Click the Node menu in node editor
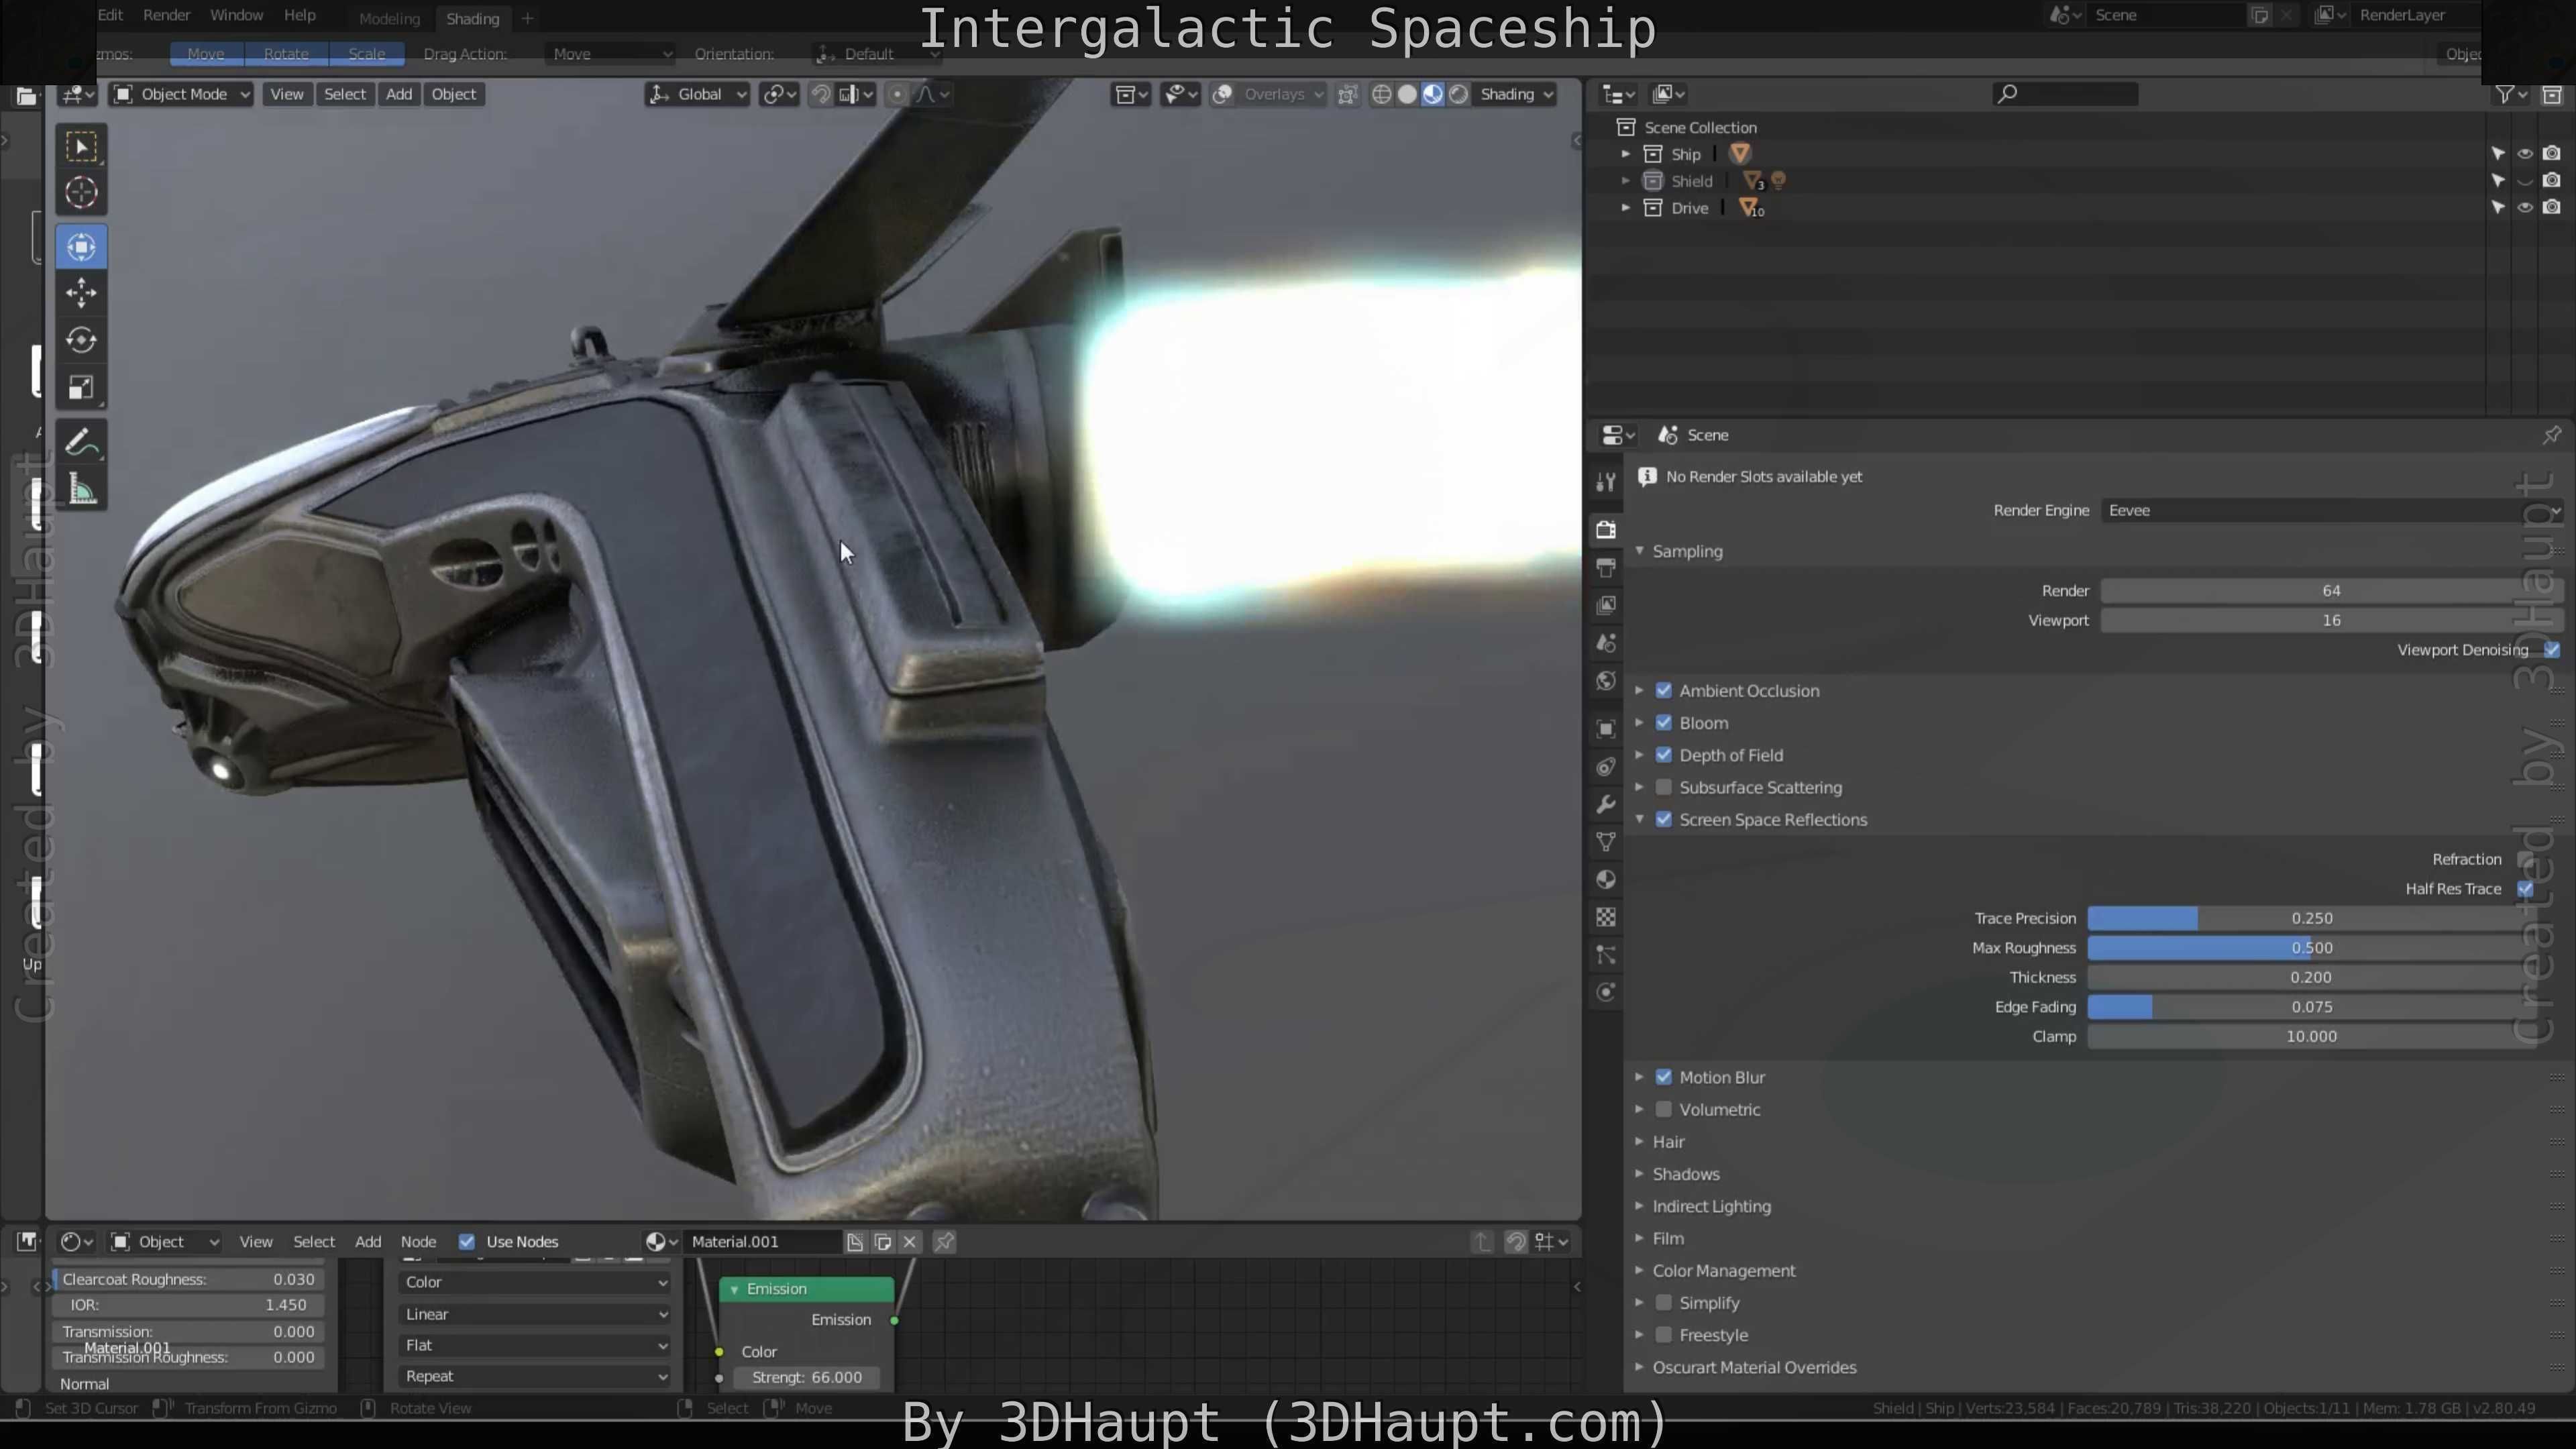This screenshot has height=1449, width=2576. 418,1242
